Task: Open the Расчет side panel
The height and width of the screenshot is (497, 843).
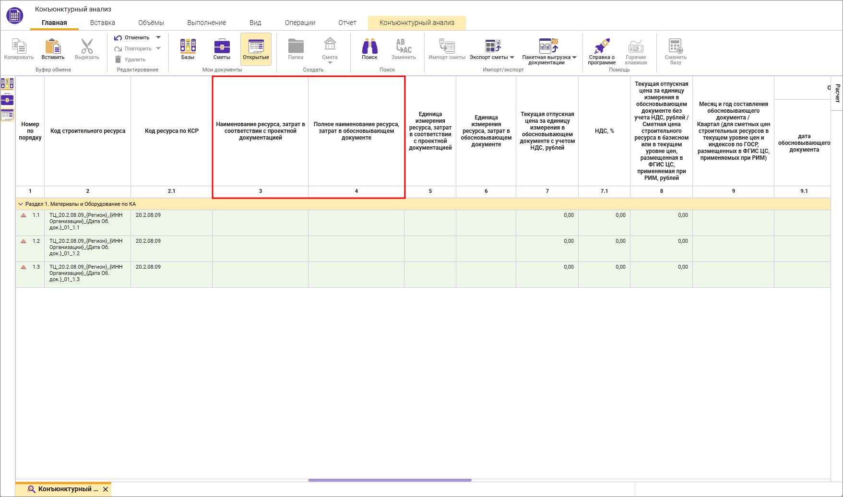Action: (837, 93)
